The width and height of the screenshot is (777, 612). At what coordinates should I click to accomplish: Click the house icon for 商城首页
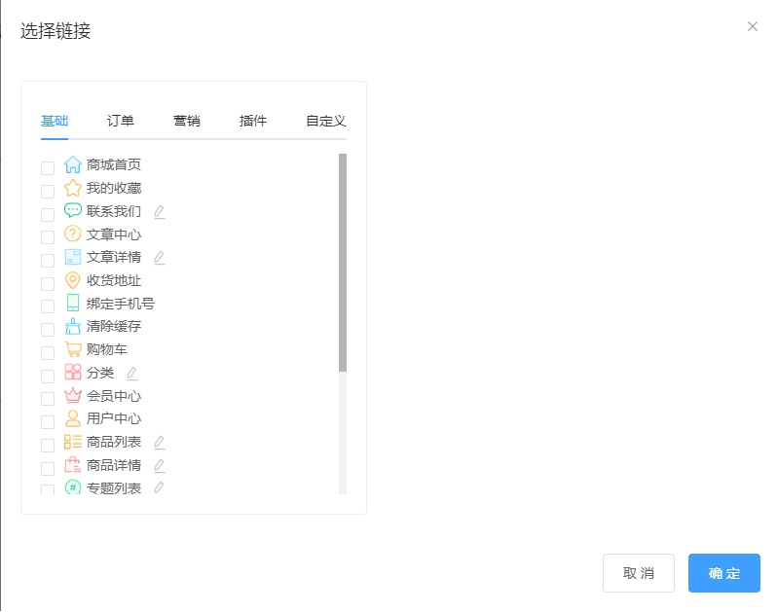click(73, 164)
